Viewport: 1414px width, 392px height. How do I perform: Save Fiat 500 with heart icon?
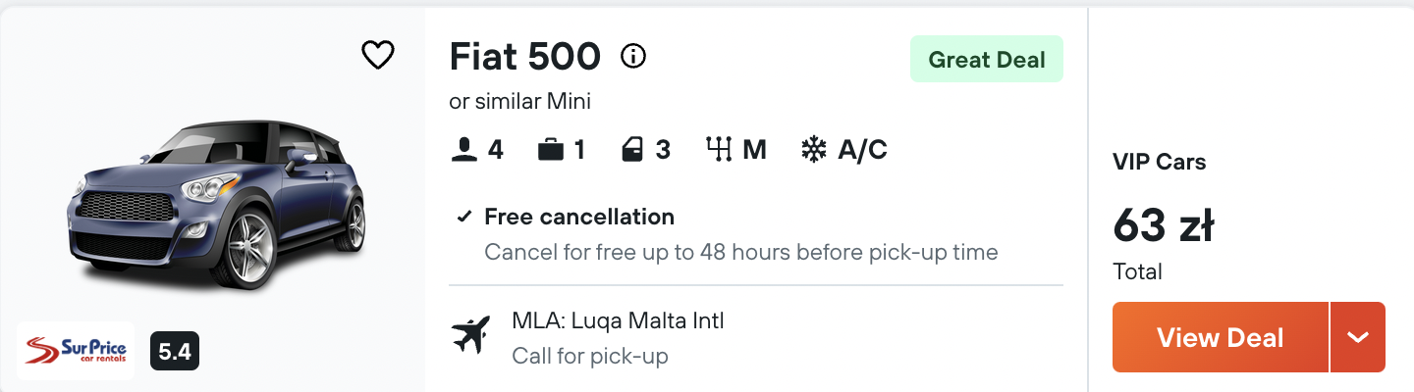pyautogui.click(x=378, y=55)
